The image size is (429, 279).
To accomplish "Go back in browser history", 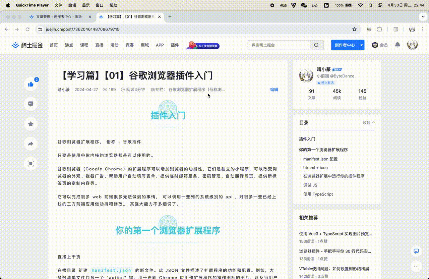I will coord(6,29).
